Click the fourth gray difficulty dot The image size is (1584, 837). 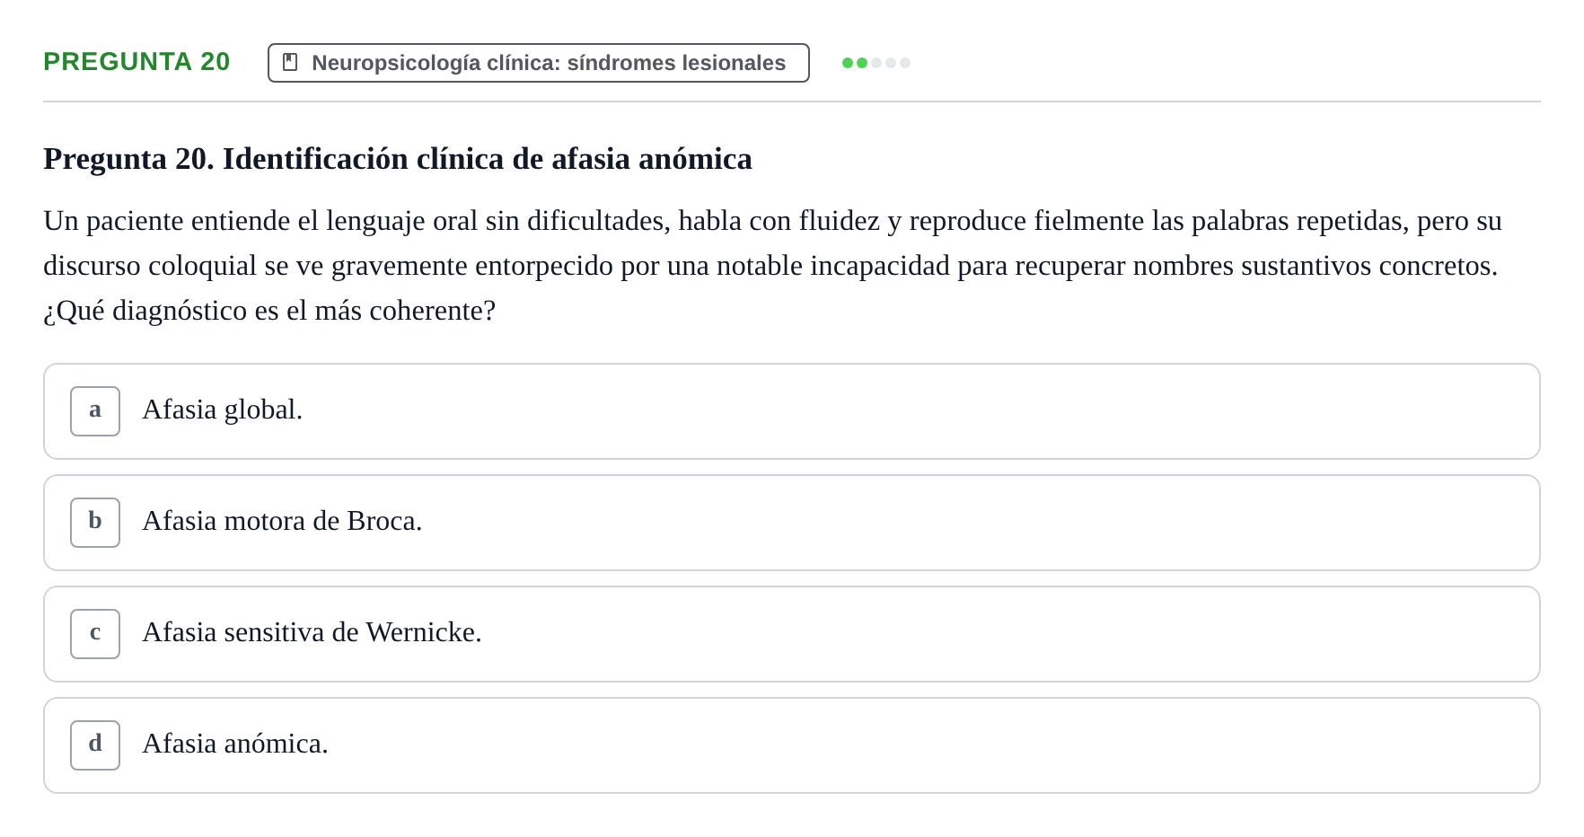click(891, 63)
